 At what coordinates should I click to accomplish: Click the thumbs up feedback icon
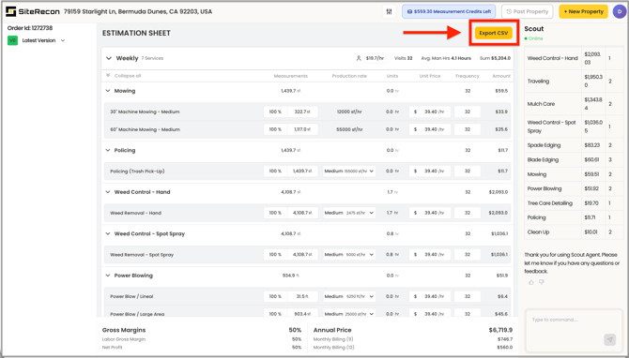tap(531, 282)
